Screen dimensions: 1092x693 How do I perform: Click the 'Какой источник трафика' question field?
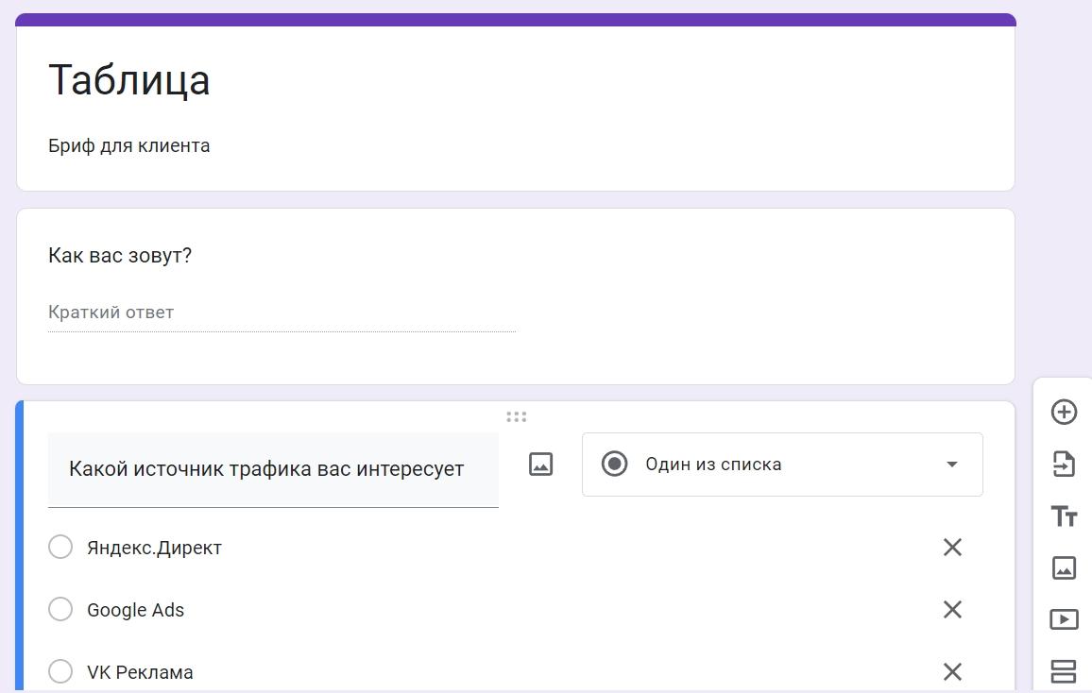pyautogui.click(x=272, y=469)
